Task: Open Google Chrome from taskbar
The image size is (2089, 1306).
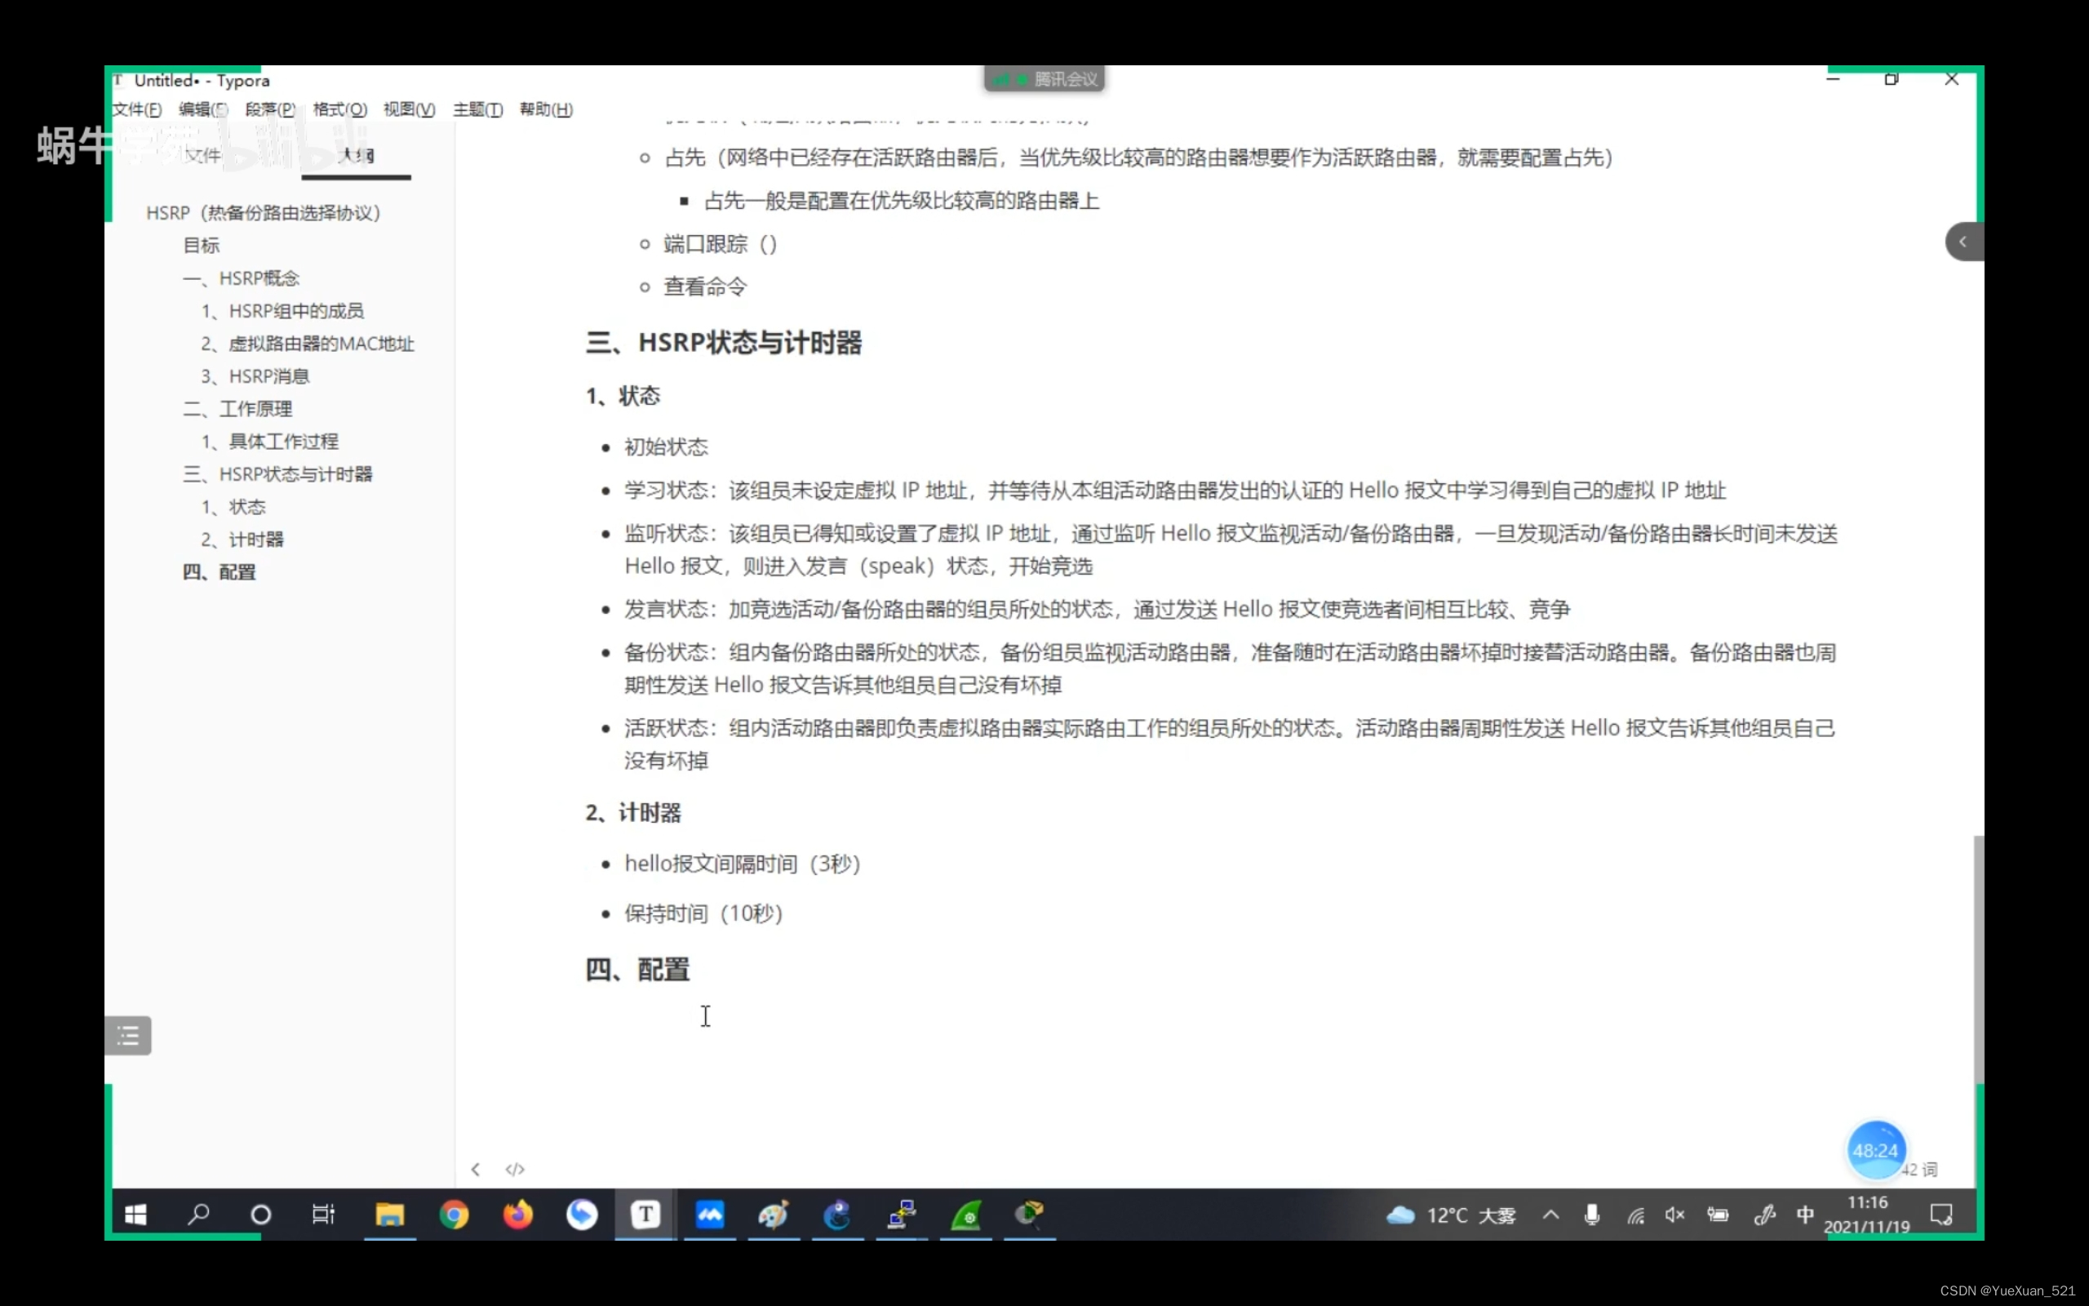Action: point(453,1215)
